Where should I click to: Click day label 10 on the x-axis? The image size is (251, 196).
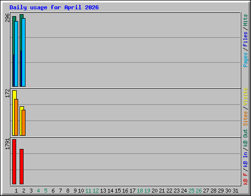tap(81, 191)
